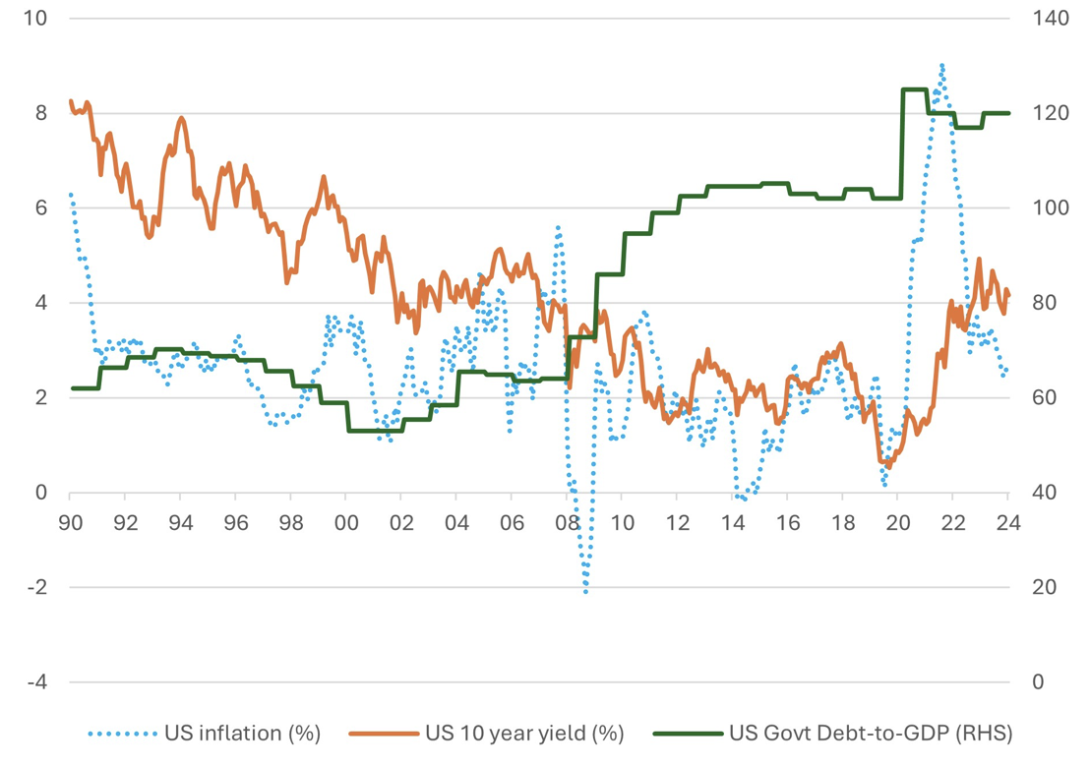Screen dimensions: 1090x767
Task: Click the "90" x-axis year label
Action: tap(70, 522)
